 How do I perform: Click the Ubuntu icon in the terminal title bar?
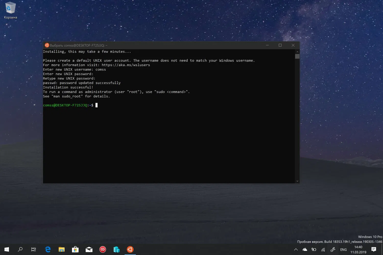[47, 45]
